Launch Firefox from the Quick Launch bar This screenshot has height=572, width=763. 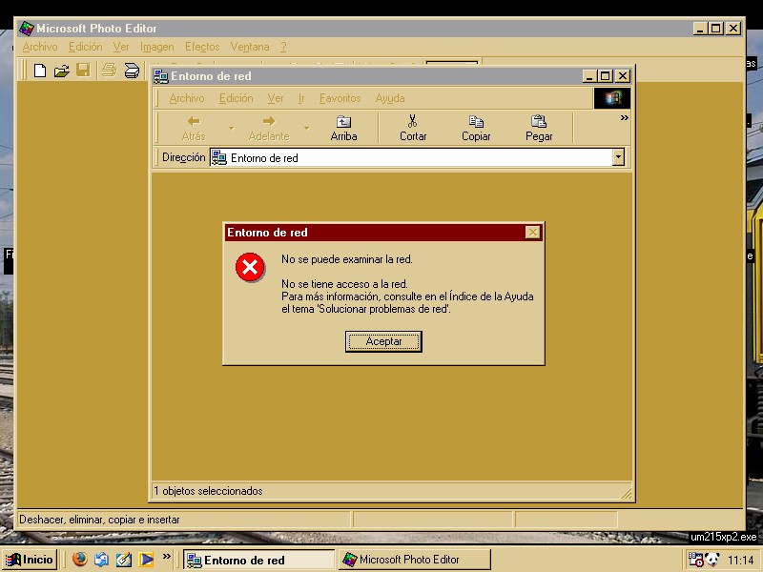[x=79, y=560]
